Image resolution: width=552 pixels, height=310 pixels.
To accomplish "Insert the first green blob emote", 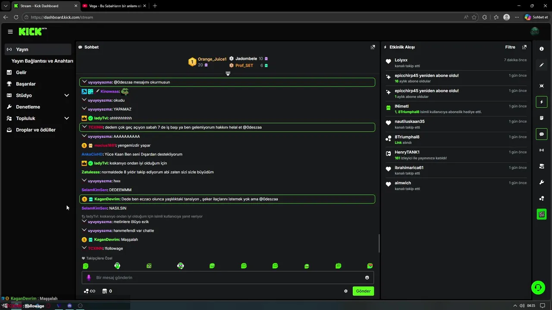I will tap(86, 266).
